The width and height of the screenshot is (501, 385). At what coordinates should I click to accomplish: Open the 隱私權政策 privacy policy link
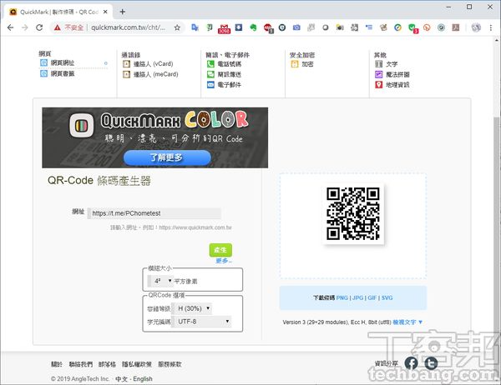tap(137, 364)
